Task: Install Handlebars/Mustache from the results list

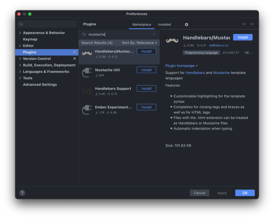Action: point(146,51)
